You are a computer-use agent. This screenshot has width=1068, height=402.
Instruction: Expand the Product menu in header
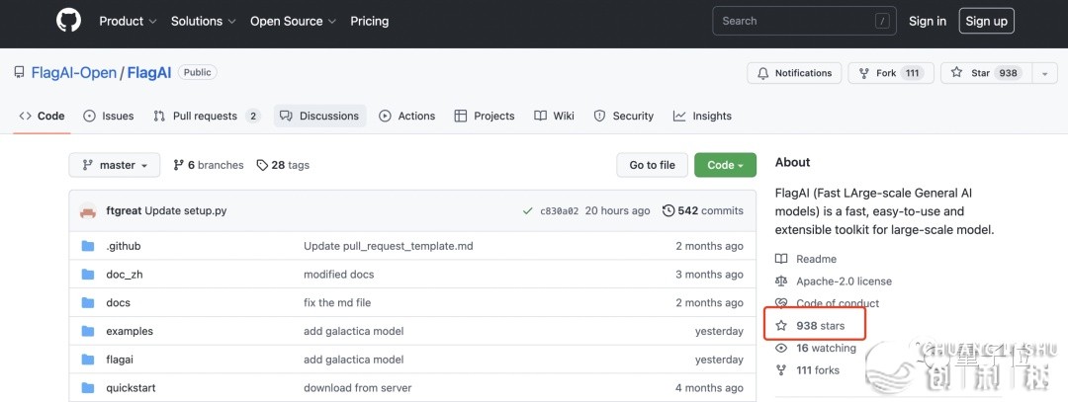click(x=128, y=21)
